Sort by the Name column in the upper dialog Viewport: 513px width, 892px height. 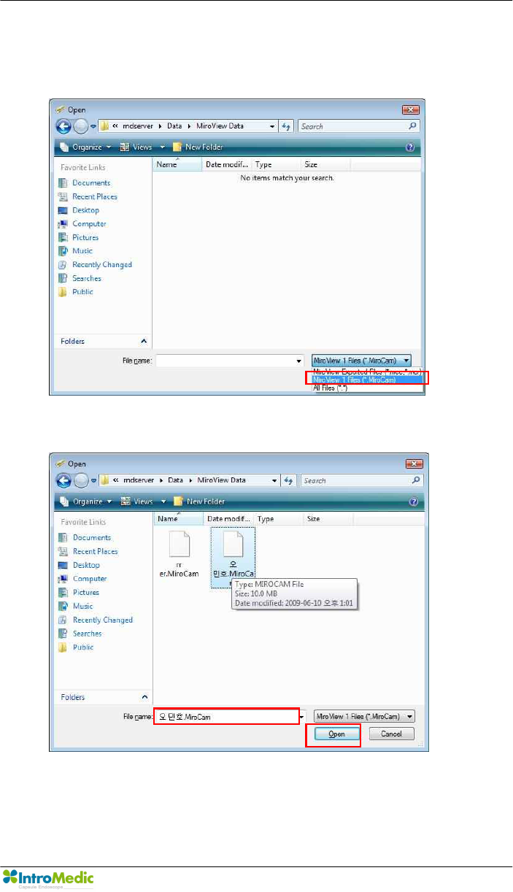[177, 165]
